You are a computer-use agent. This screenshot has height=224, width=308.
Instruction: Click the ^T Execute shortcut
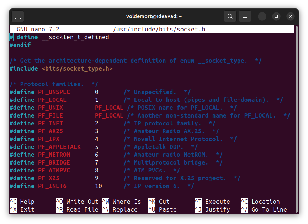(x=212, y=202)
